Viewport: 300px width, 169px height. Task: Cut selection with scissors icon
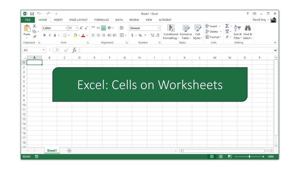pos(35,26)
